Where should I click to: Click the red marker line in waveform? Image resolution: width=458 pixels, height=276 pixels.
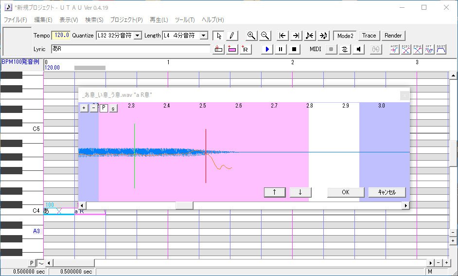[x=206, y=156]
